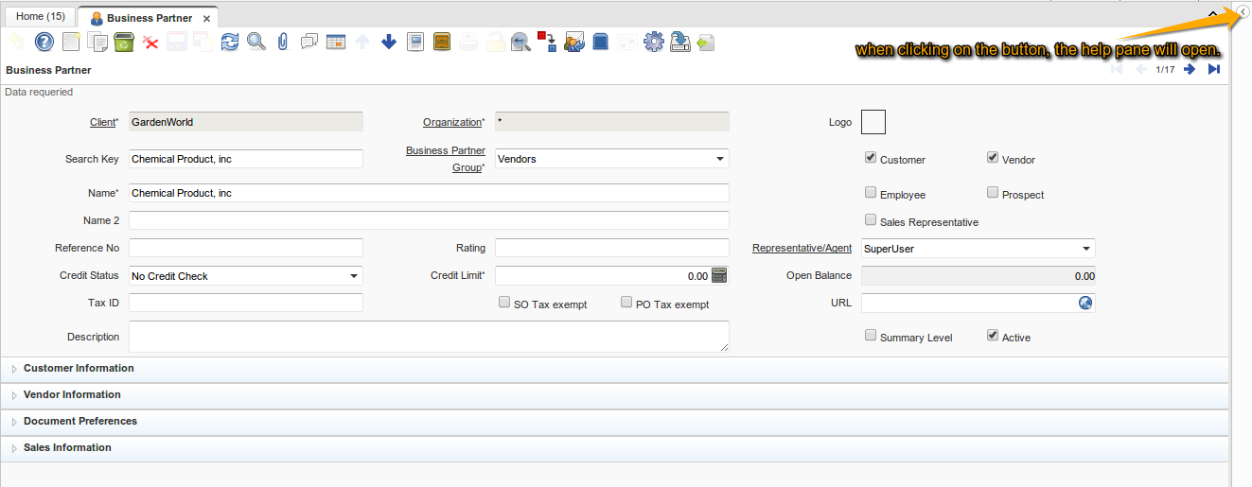Toggle the SO Tax exempt checkbox

tap(504, 303)
